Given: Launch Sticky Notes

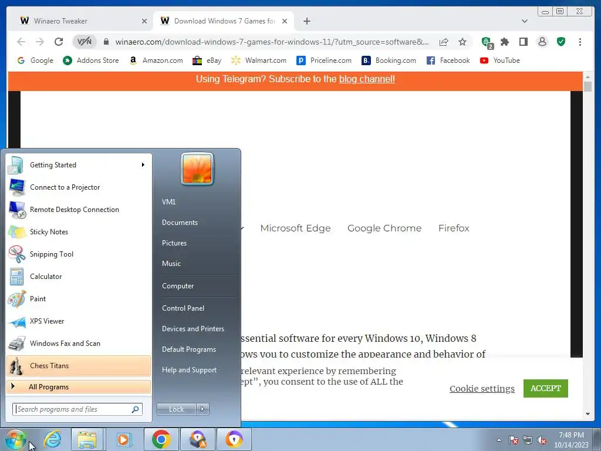Looking at the screenshot, I should pyautogui.click(x=79, y=231).
